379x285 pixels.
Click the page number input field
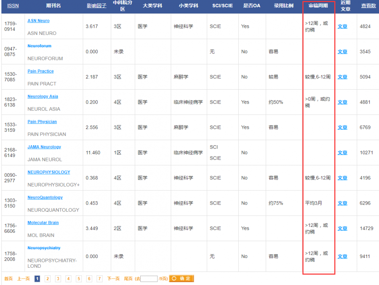click(149, 279)
